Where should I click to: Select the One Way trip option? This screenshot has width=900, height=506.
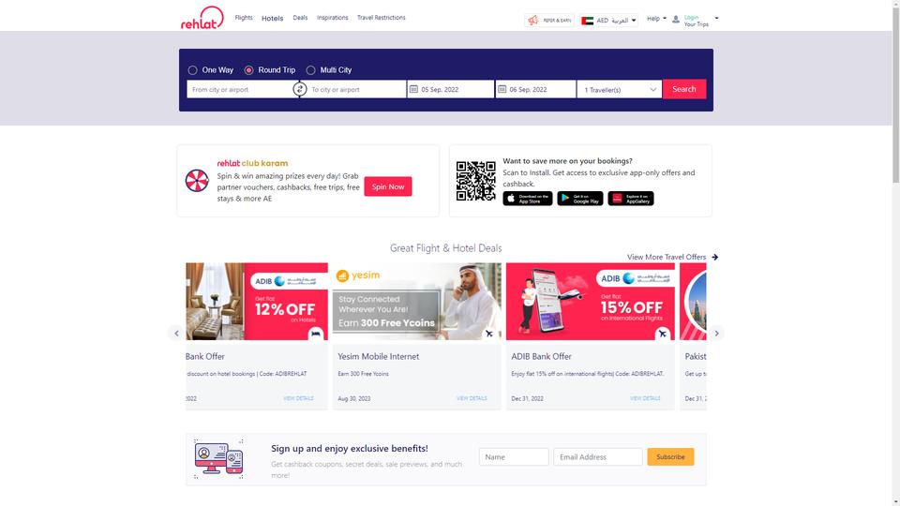pyautogui.click(x=211, y=70)
